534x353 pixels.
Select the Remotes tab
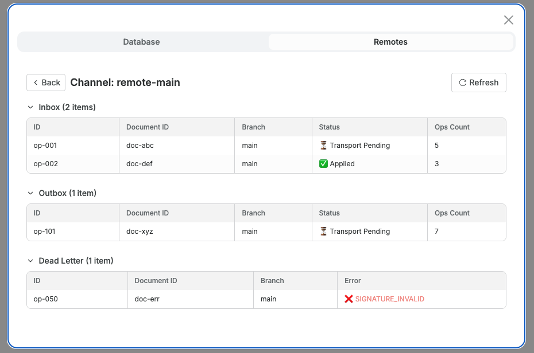point(390,42)
